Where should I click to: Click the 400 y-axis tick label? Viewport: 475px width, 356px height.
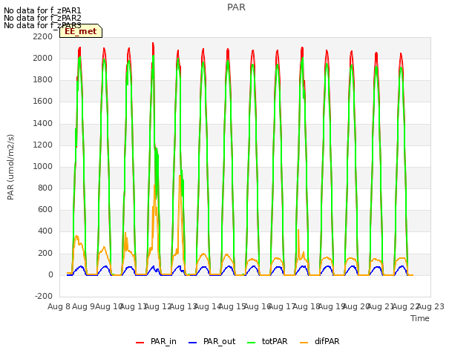45,231
